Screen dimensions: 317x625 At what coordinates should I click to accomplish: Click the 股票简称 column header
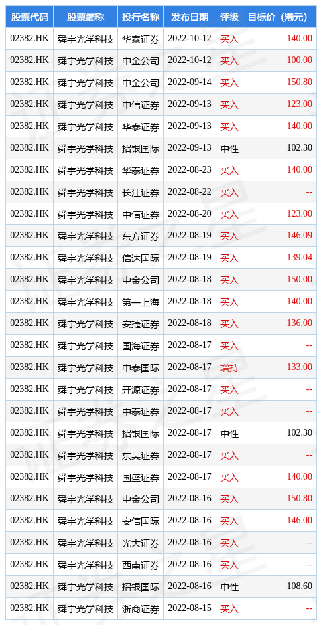coord(86,17)
